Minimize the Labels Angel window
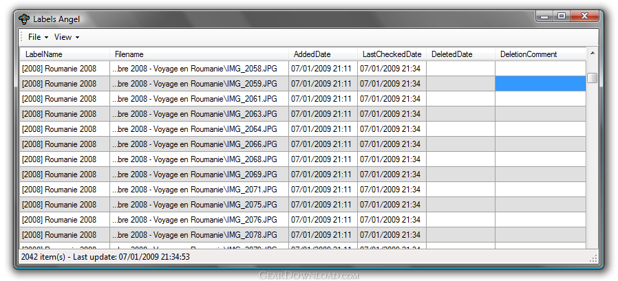The image size is (618, 281). [x=545, y=15]
